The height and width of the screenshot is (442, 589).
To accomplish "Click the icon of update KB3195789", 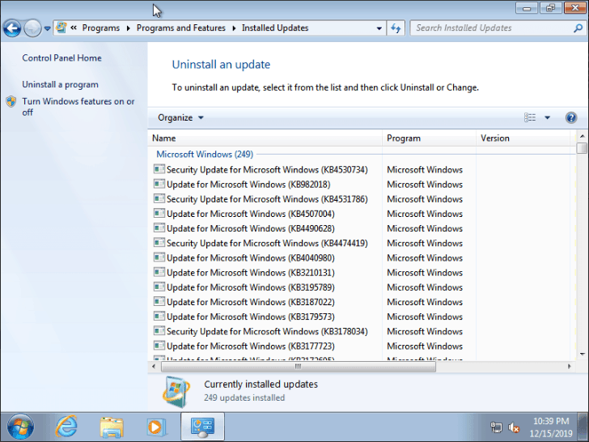I will pyautogui.click(x=159, y=287).
